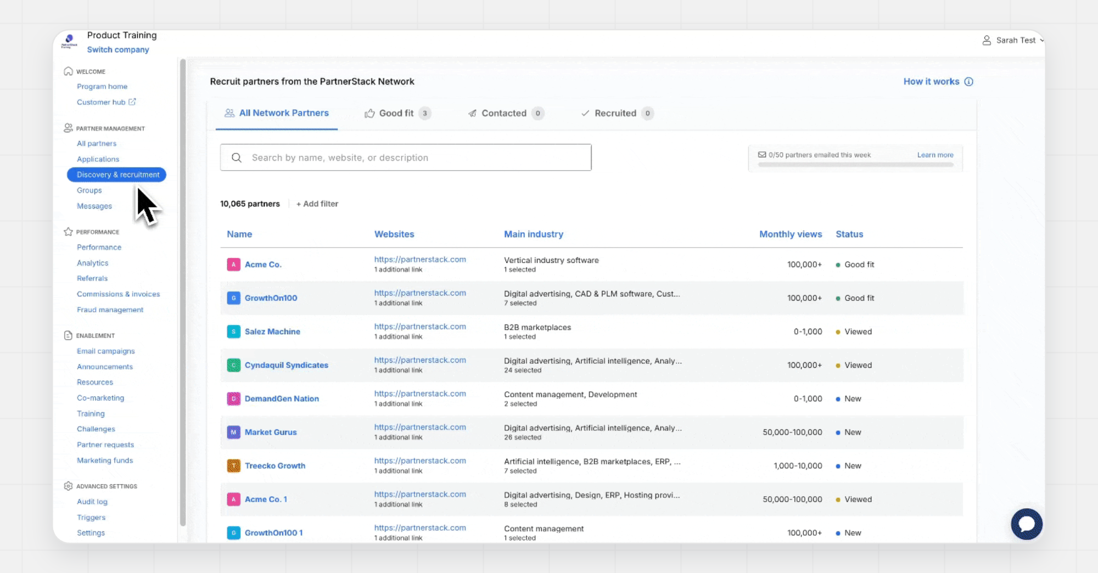Click Treecko Growth orange avatar icon
Screen dimensions: 1098x573
point(234,465)
